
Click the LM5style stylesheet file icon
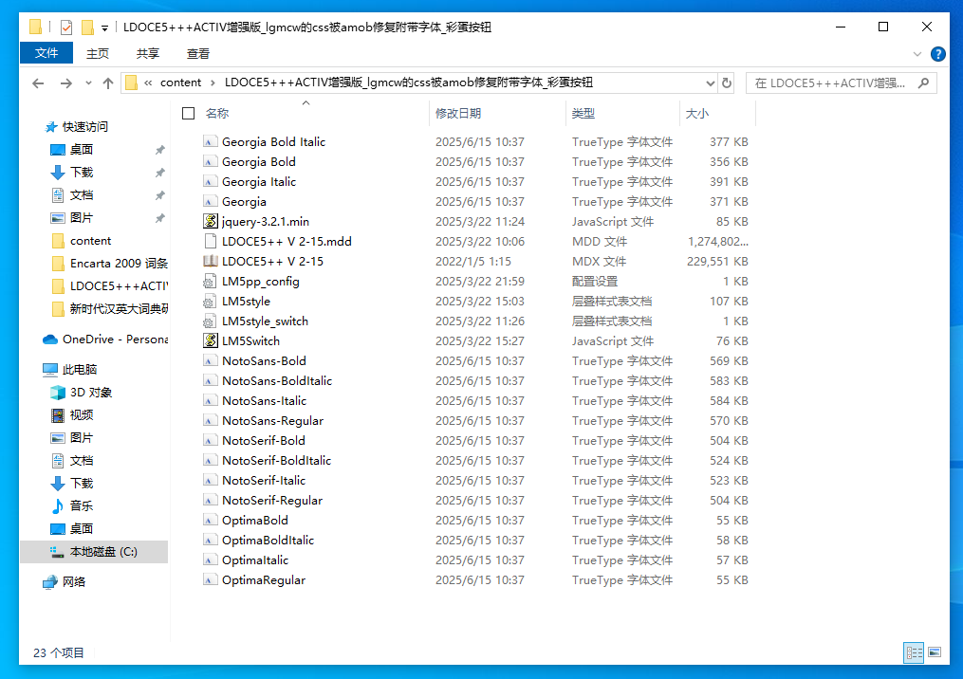210,301
